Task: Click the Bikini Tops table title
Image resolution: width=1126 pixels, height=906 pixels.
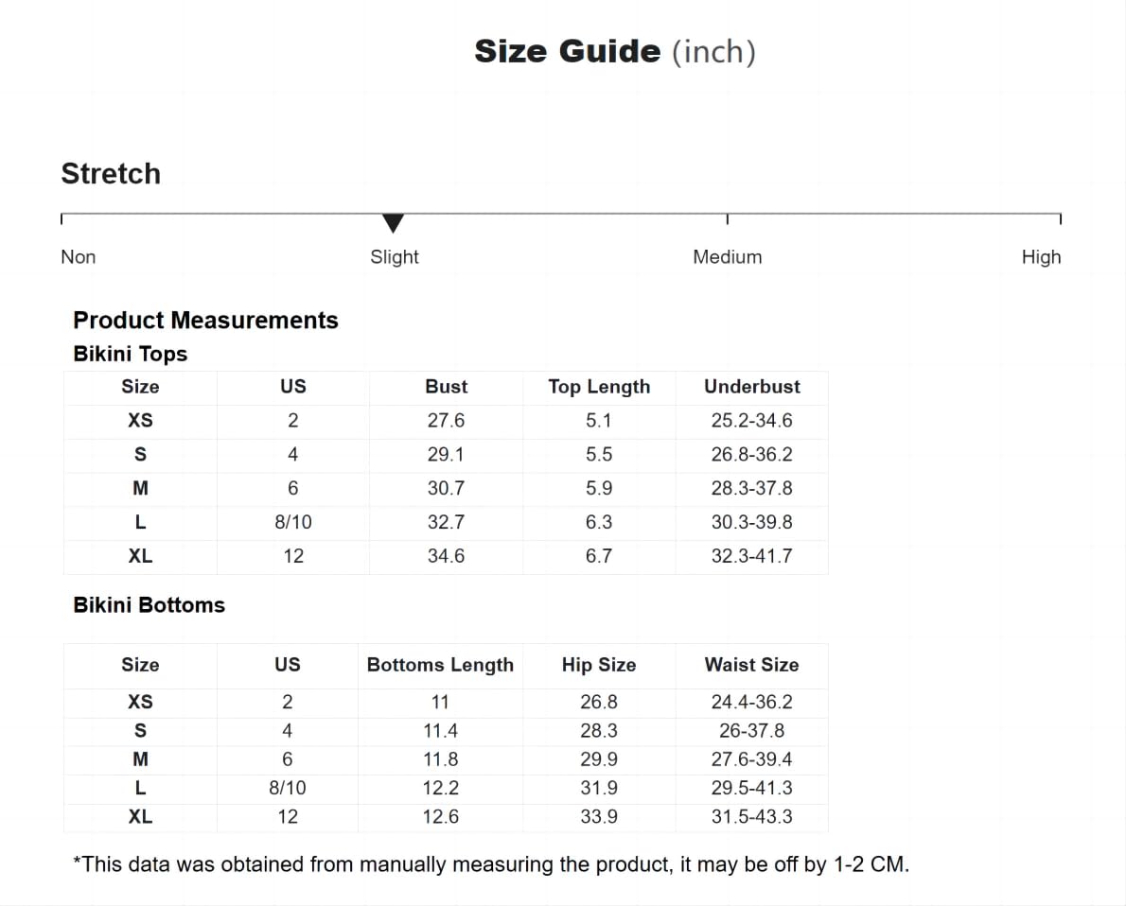Action: [131, 354]
